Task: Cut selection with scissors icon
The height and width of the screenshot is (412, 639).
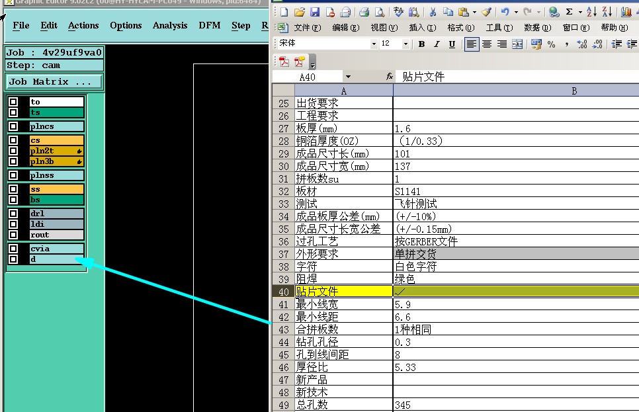Action: [x=433, y=12]
